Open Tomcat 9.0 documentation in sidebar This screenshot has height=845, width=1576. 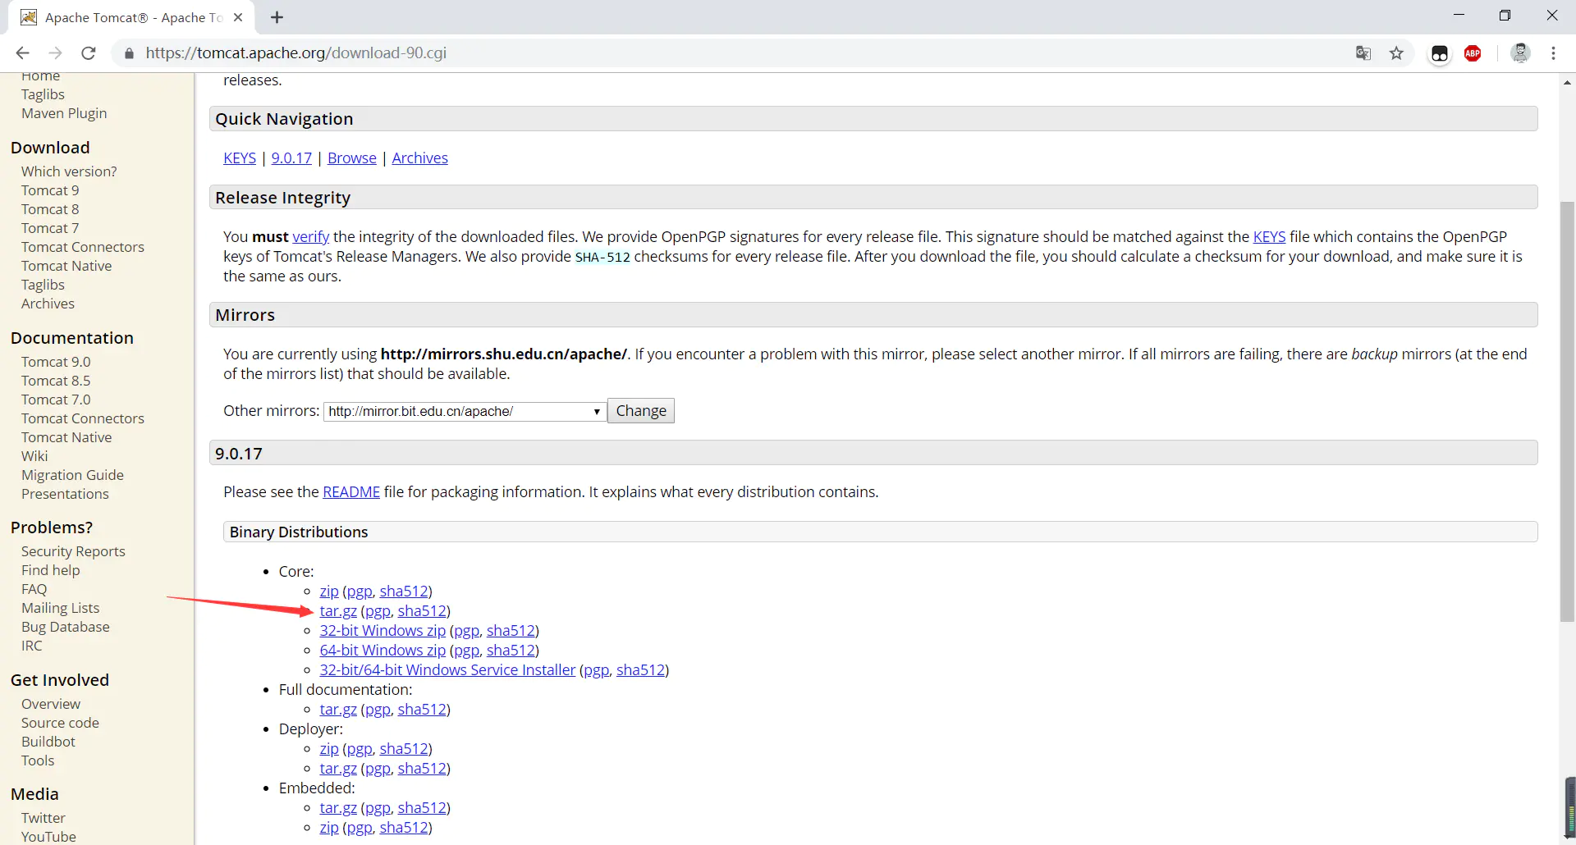tap(56, 362)
